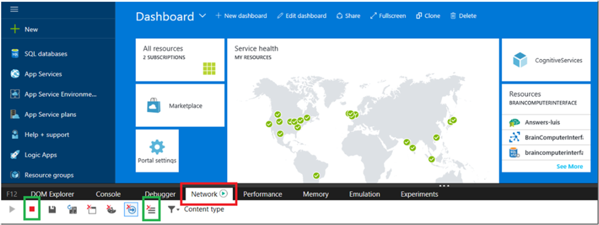Open the Portal settings gear tile
This screenshot has height=225, width=599.
pyautogui.click(x=157, y=151)
